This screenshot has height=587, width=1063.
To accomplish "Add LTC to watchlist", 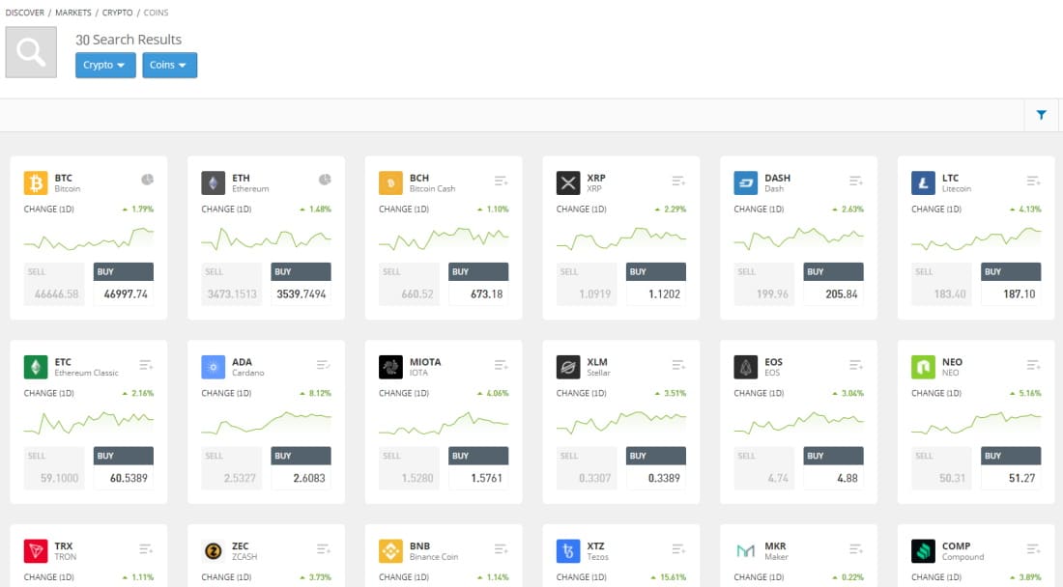I will point(1034,181).
